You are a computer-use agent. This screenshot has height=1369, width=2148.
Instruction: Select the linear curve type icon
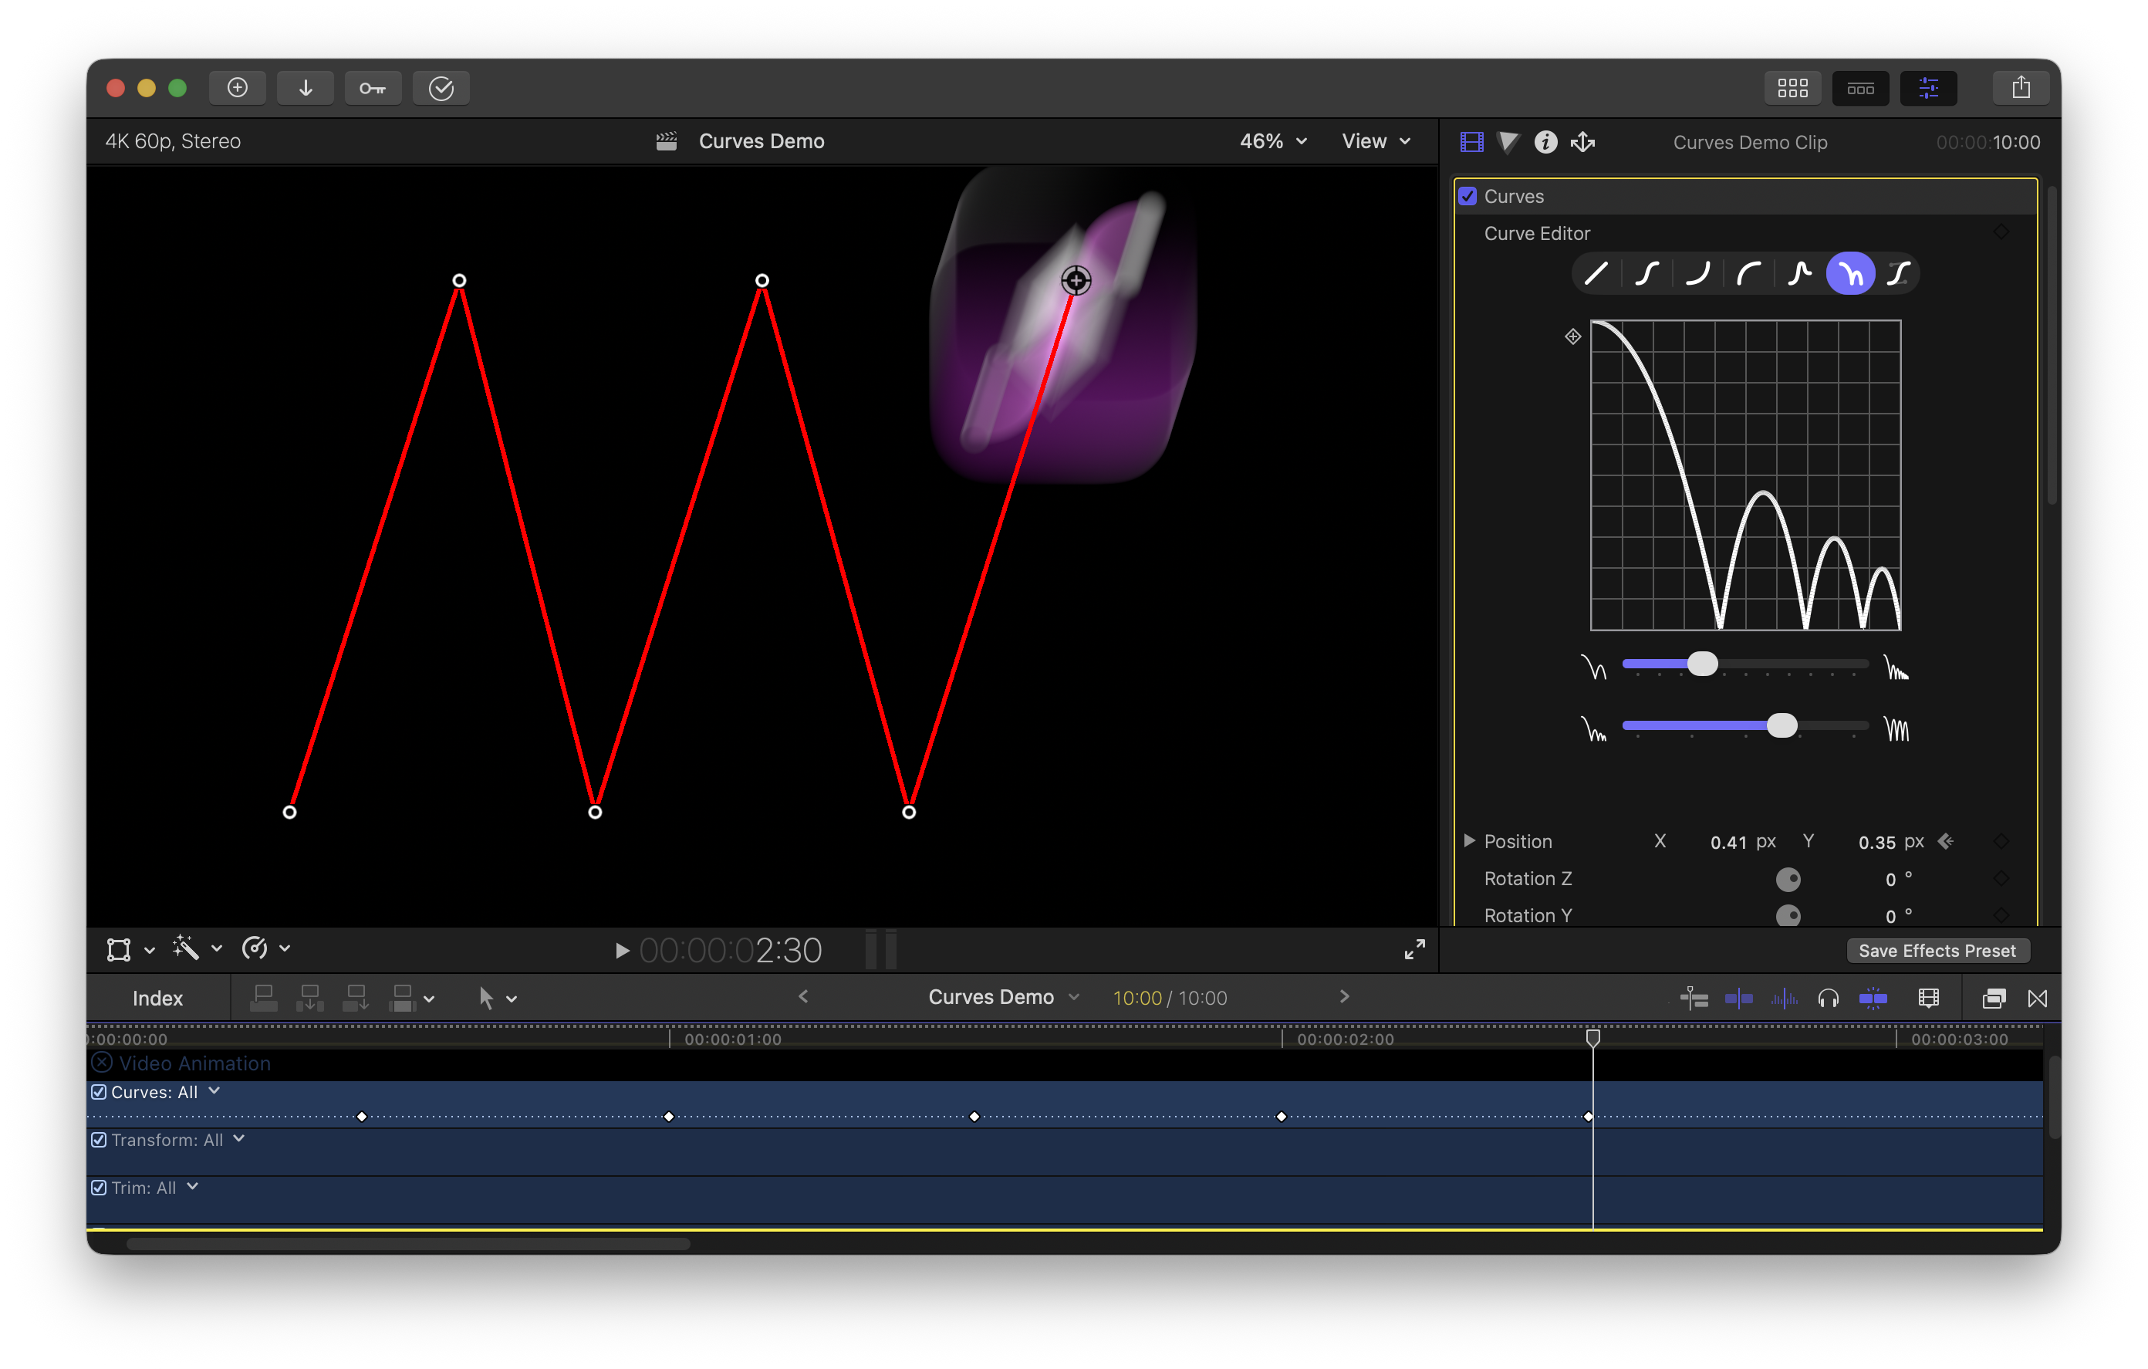tap(1596, 273)
